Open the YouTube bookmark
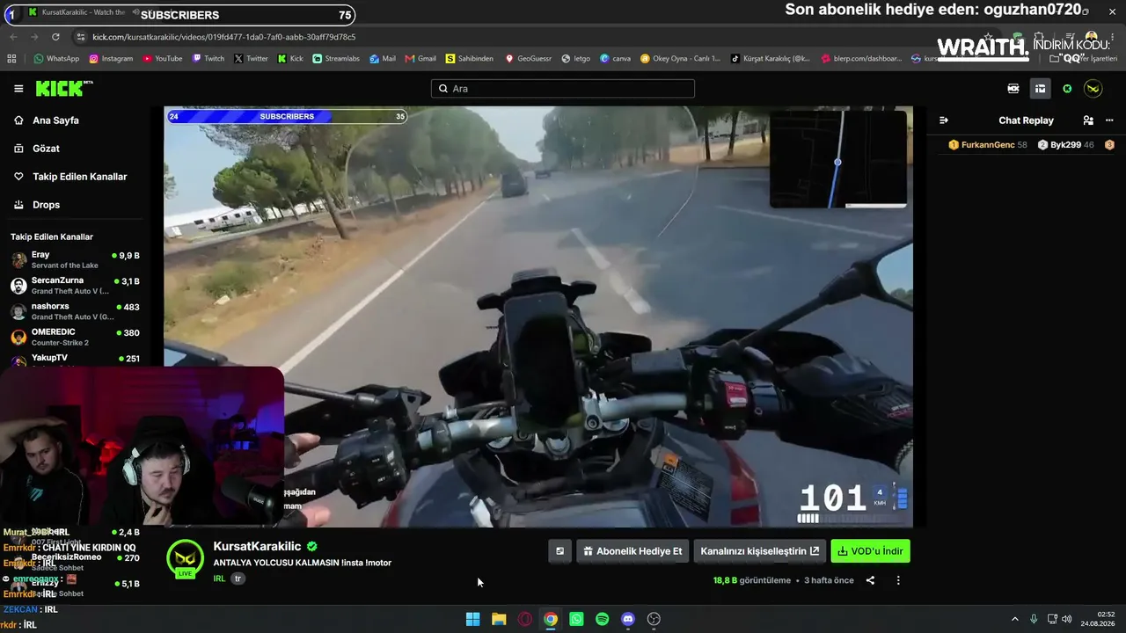Screen dimensions: 1126x633 tap(162, 59)
